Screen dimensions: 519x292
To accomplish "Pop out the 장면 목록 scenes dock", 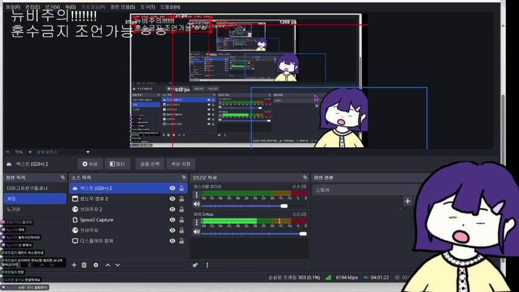I will point(63,178).
